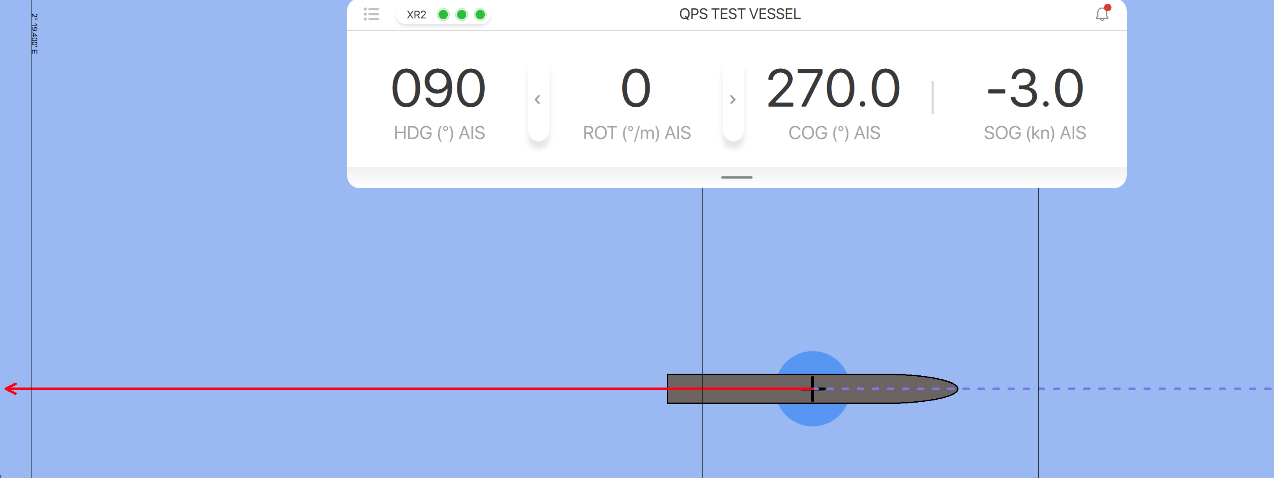Select the ROT 0 readout
The height and width of the screenshot is (478, 1274).
coord(635,89)
